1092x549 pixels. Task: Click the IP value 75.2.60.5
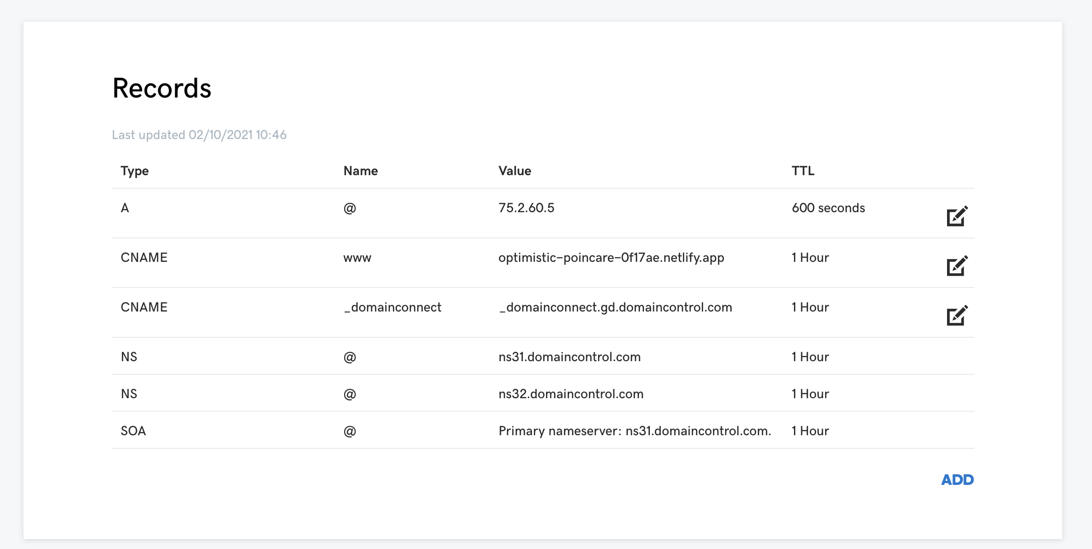pyautogui.click(x=526, y=208)
